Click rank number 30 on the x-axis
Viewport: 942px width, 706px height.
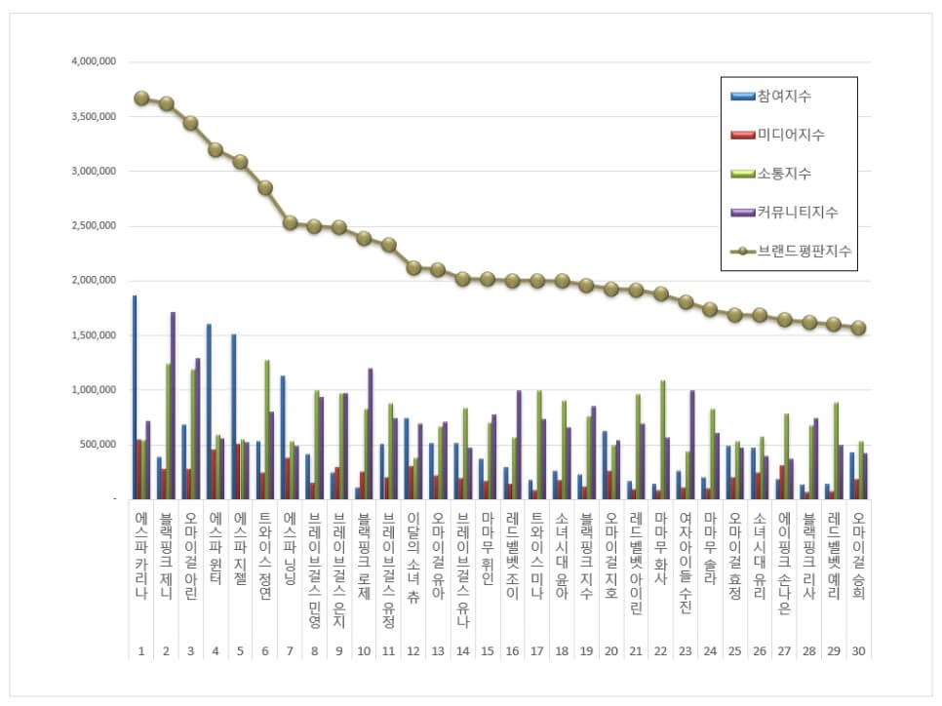[858, 650]
